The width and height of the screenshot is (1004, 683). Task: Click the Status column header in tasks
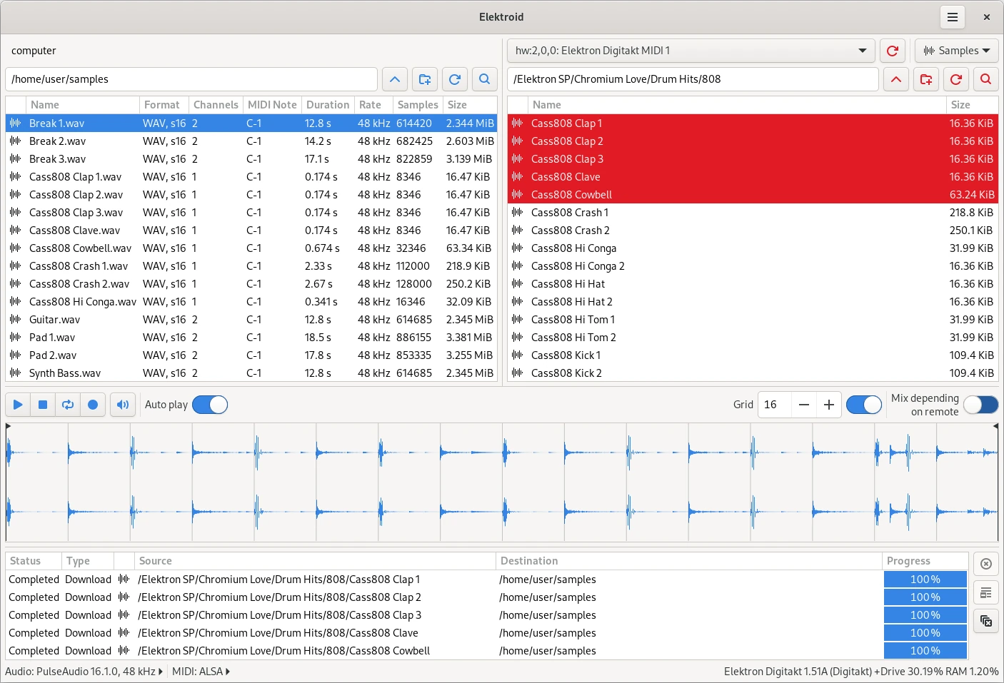[x=33, y=561]
